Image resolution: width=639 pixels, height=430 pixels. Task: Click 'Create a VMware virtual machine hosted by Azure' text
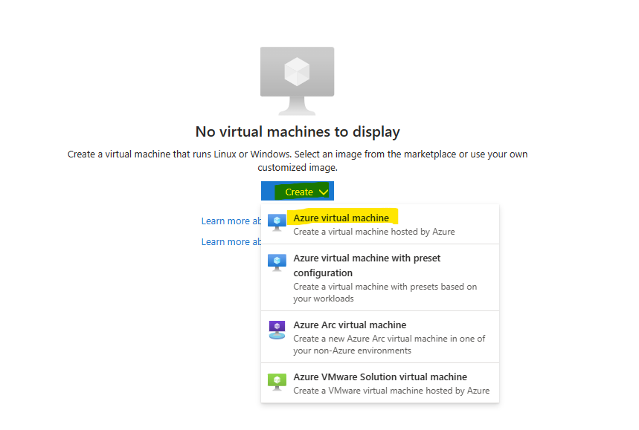[x=391, y=391]
